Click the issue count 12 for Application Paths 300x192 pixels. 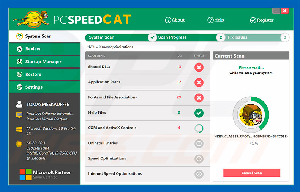[x=179, y=82]
